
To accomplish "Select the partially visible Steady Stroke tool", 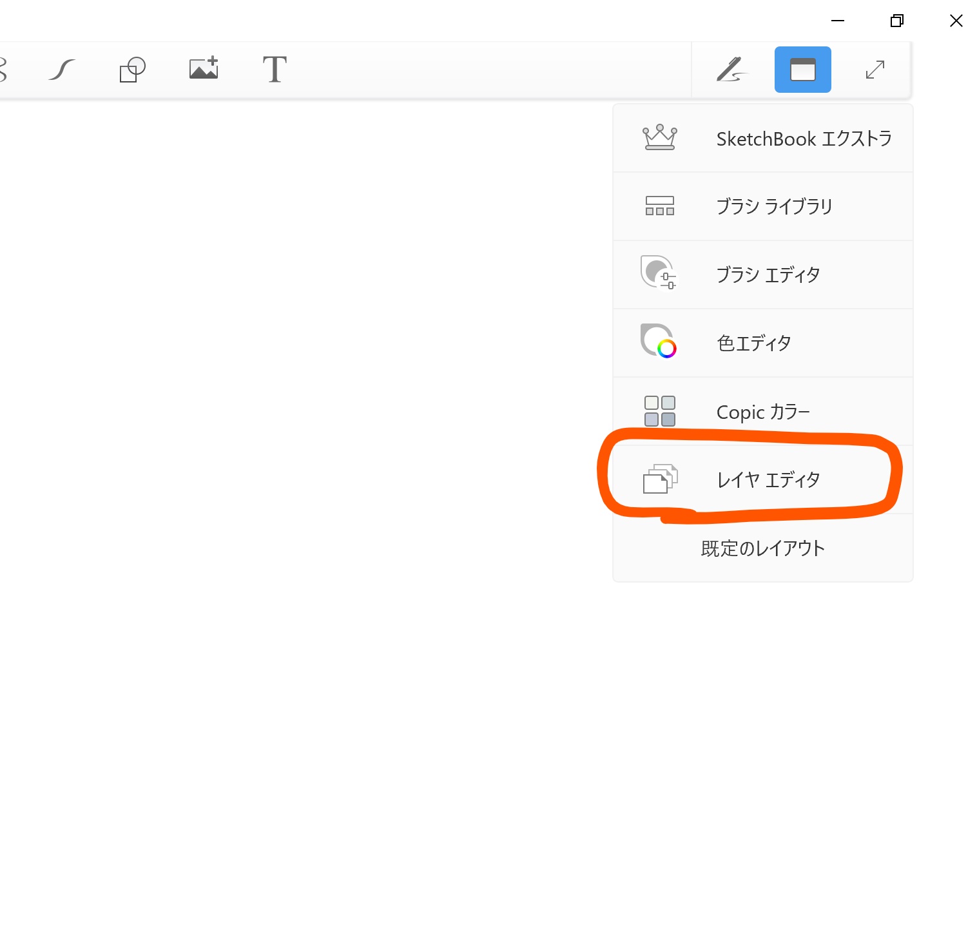I will [x=3, y=70].
